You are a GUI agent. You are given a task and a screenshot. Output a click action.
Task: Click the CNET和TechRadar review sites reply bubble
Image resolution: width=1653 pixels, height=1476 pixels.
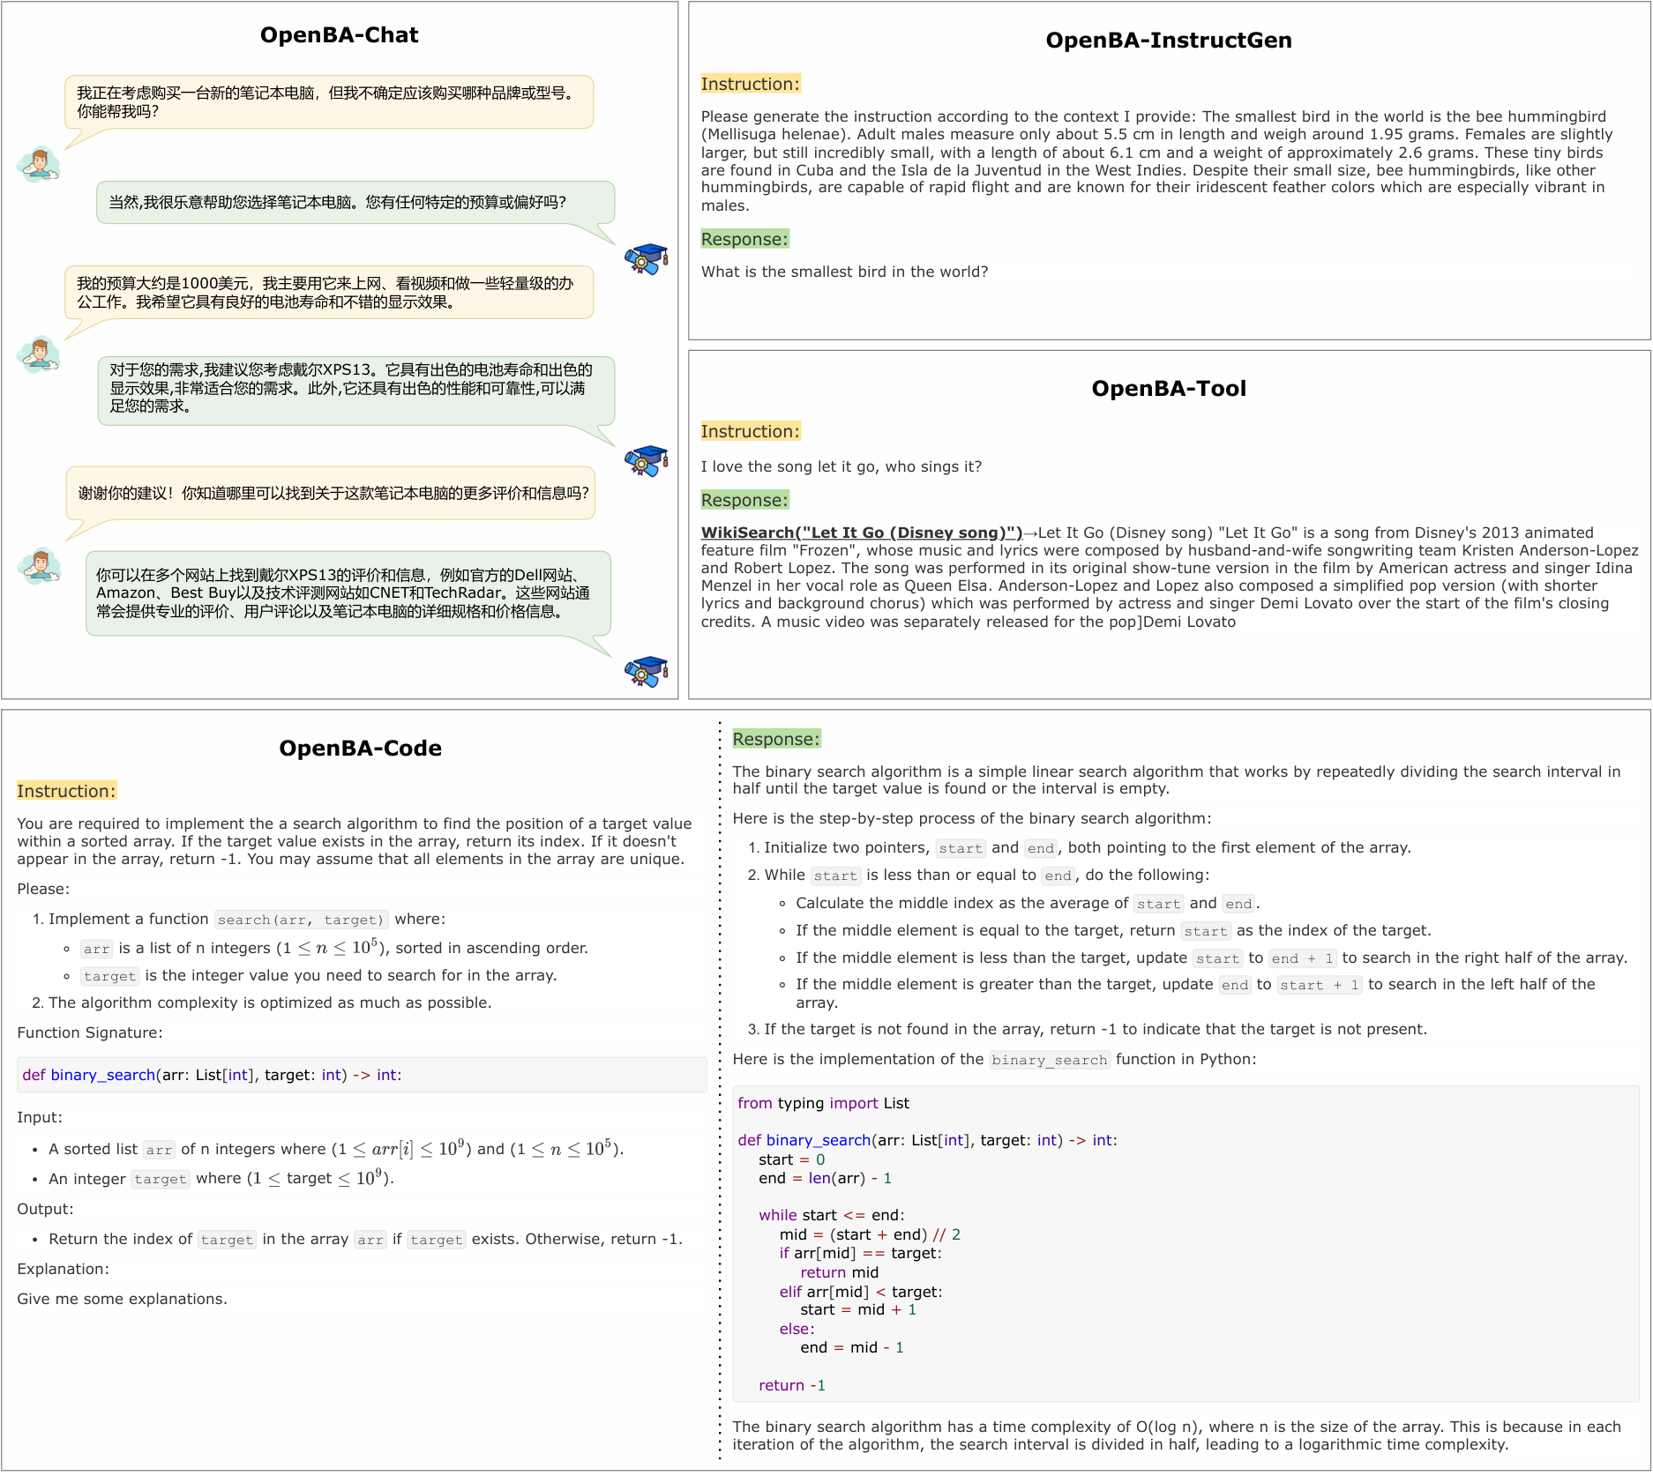348,593
